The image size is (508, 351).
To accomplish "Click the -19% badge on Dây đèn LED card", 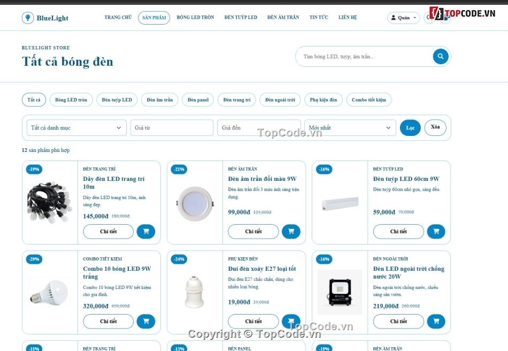I will 34,169.
